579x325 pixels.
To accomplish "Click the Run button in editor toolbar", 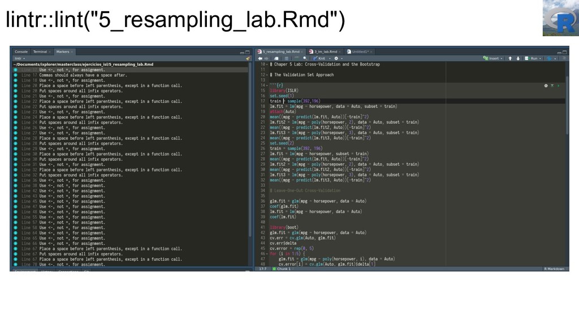I will 531,58.
